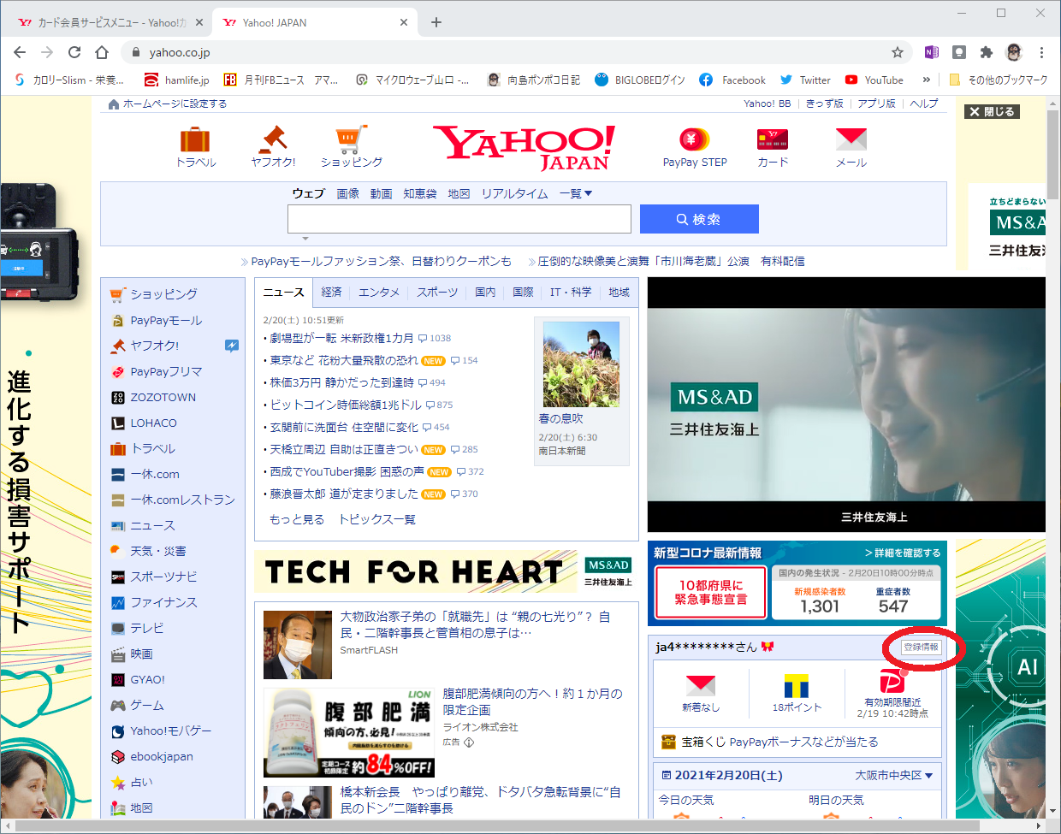Open the ショッピング cart icon in header
1061x834 pixels.
tap(351, 140)
